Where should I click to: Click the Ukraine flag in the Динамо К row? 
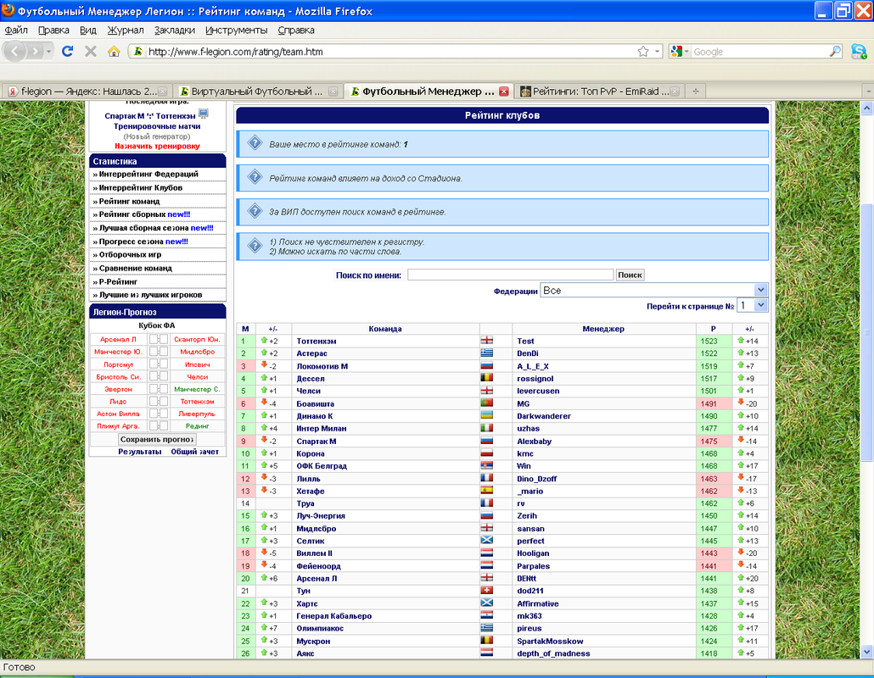tap(486, 414)
